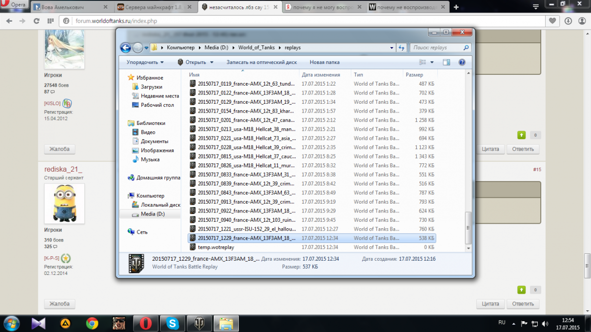Click the 'Открыть' toolbar button
The height and width of the screenshot is (332, 591).
(192, 62)
